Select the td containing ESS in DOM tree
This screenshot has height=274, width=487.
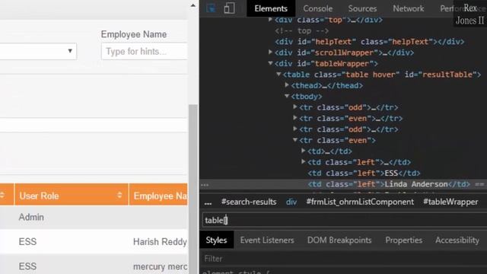[x=364, y=173]
